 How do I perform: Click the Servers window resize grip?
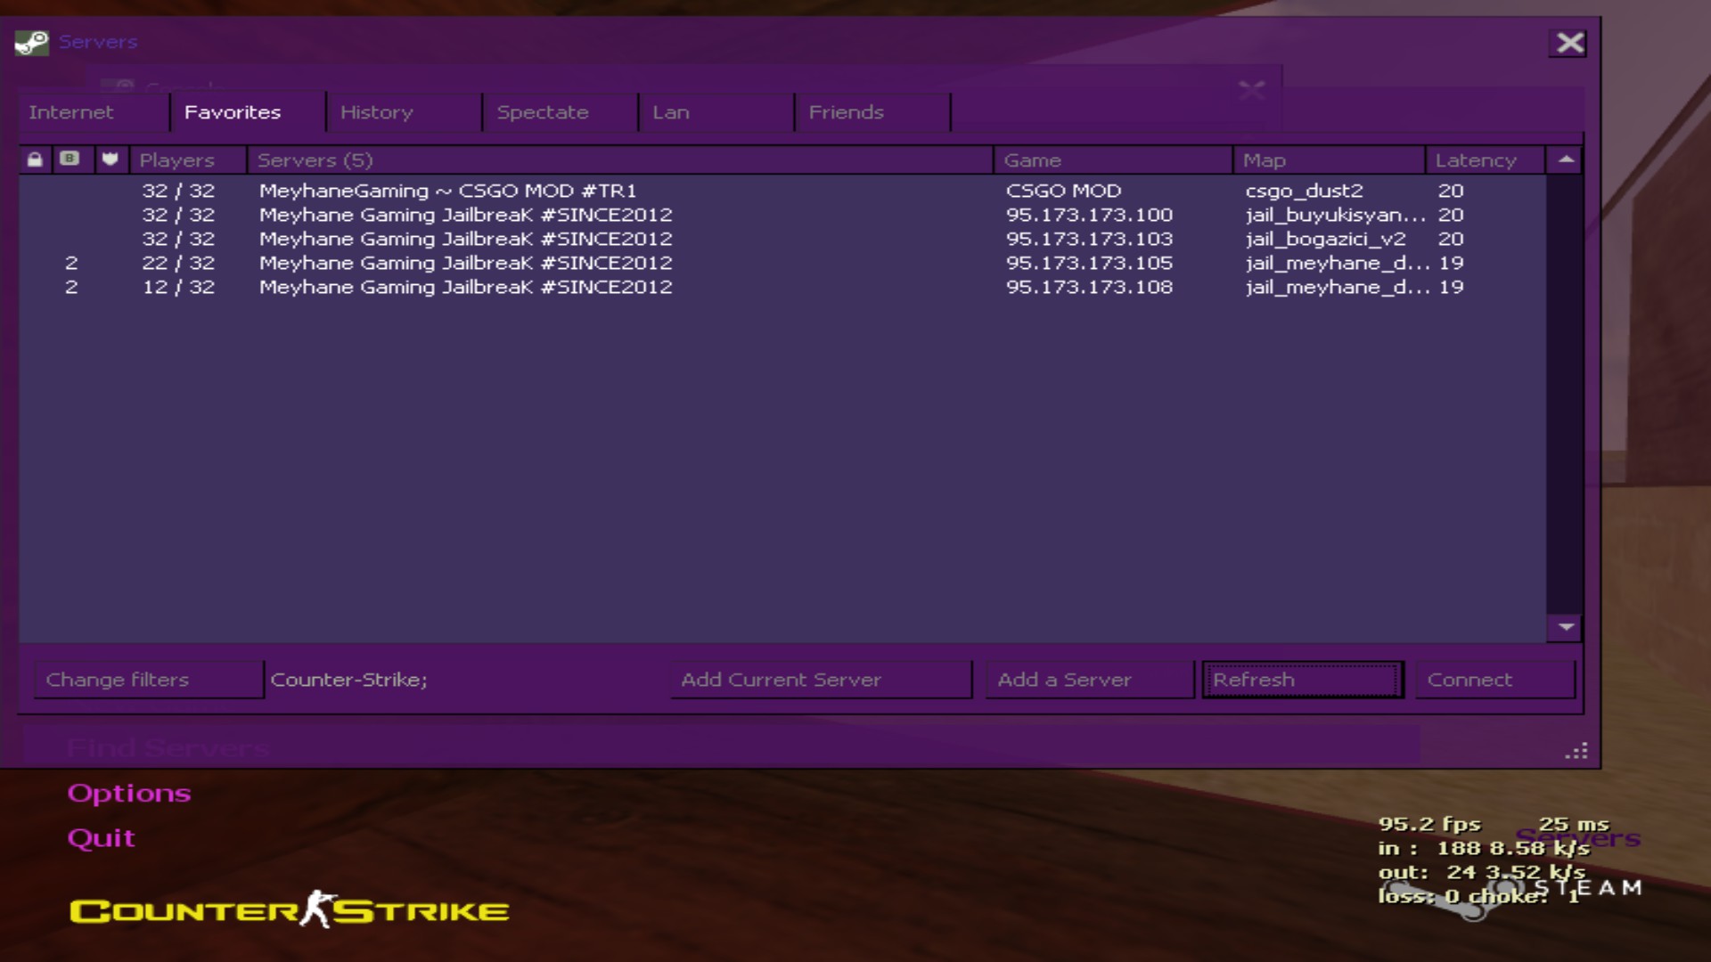pos(1576,751)
